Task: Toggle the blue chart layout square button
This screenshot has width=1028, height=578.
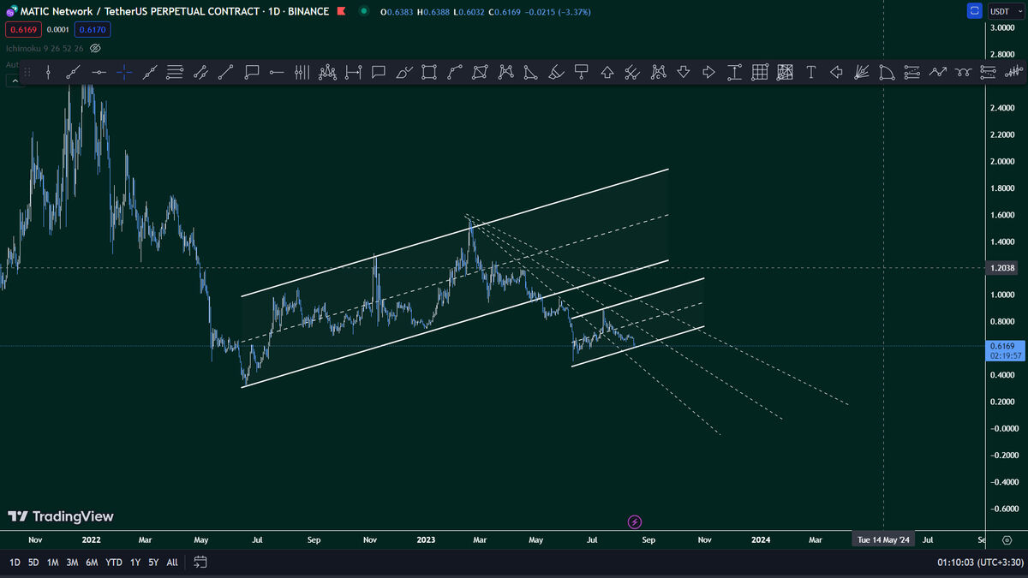Action: (x=974, y=11)
